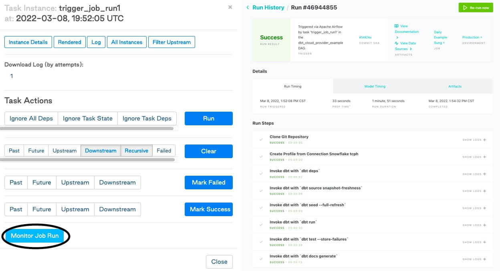Image resolution: width=500 pixels, height=271 pixels.
Task: Expand Show Logs for dbt test --store-failures
Action: pos(474,242)
